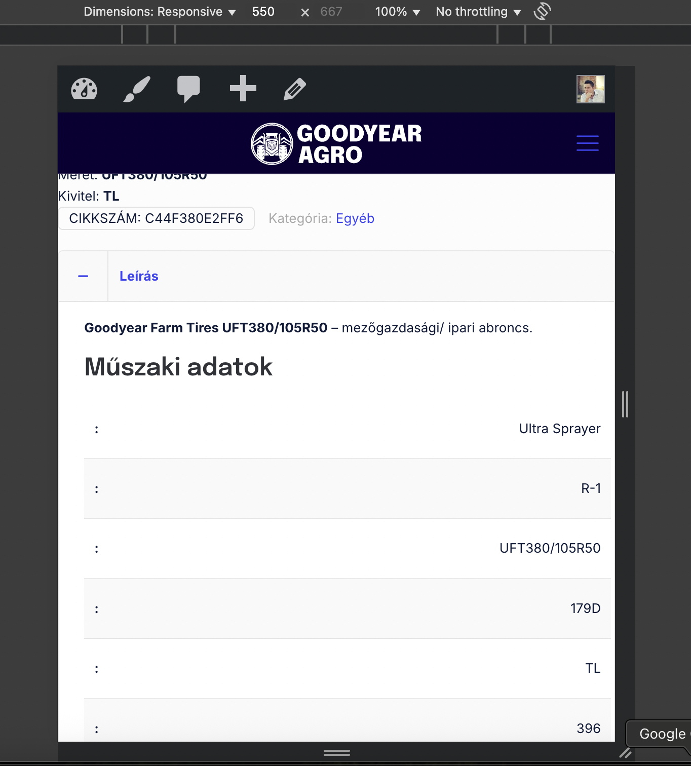The image size is (691, 766).
Task: Select the Leírás tab heading
Action: tap(139, 276)
